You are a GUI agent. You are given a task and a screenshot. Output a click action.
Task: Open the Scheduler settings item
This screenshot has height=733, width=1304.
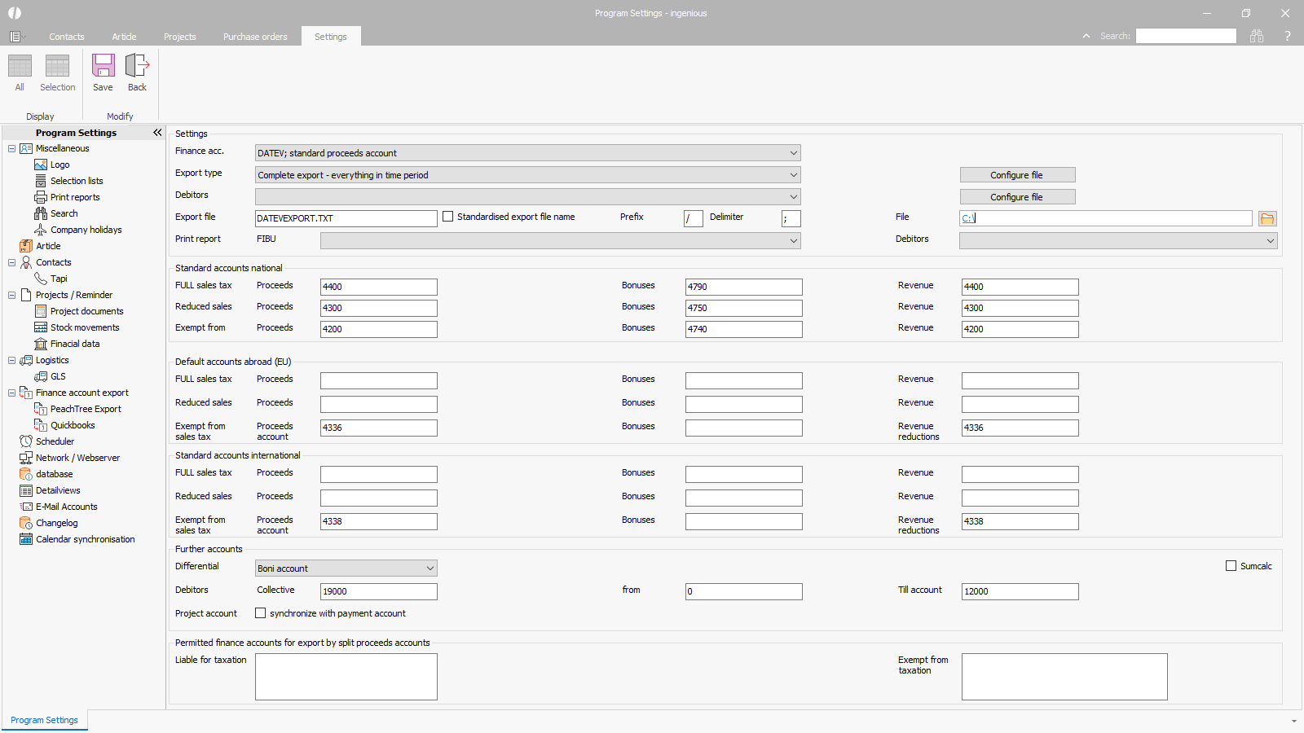pos(55,441)
